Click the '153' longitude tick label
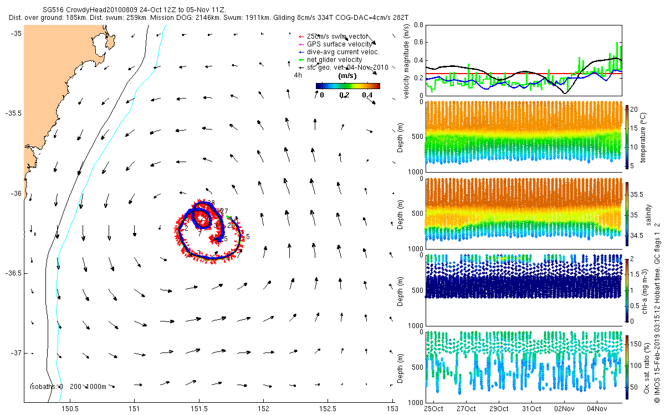 [392, 408]
